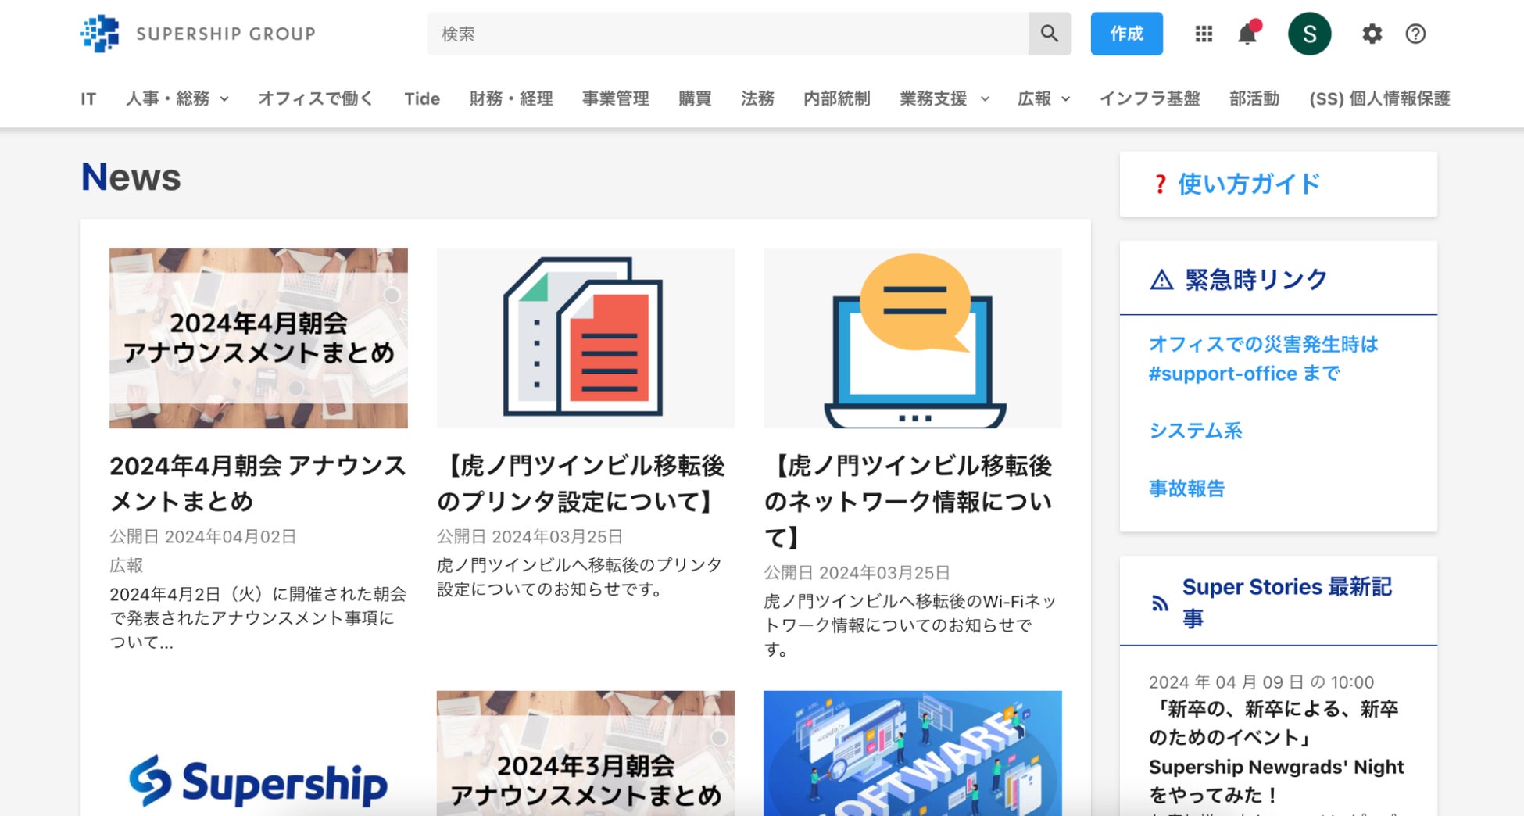
Task: Open the laptop chat bubble network thumbnail
Action: [913, 338]
